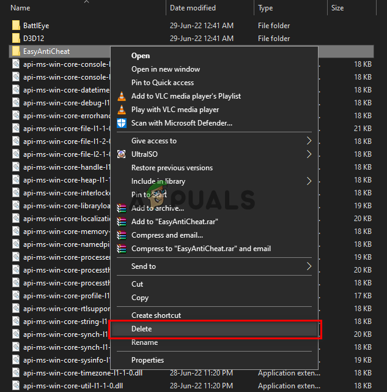The image size is (387, 392).
Task: Sort by the Size column header
Action: click(x=337, y=8)
